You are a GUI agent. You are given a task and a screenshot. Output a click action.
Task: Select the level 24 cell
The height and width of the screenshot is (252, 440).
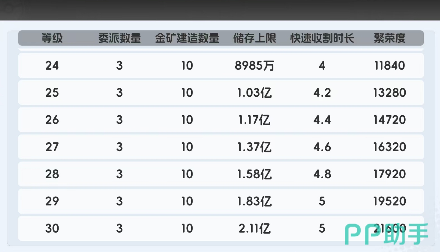[x=52, y=66]
